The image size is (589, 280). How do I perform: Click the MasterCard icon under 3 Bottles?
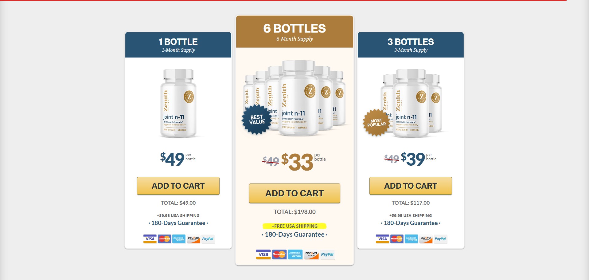coord(397,239)
